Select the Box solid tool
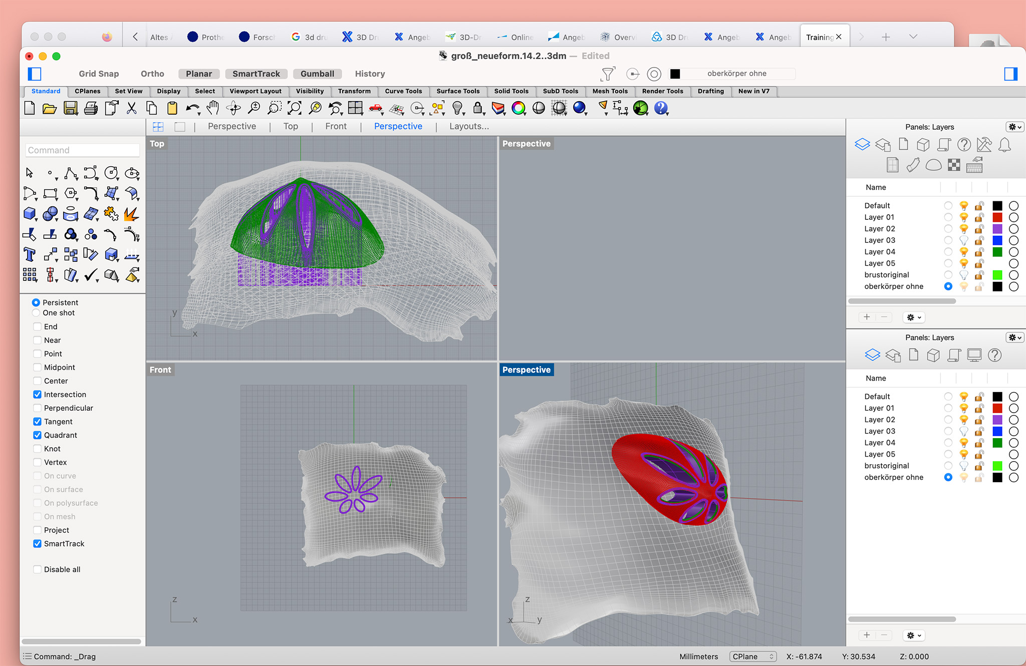 (x=30, y=214)
